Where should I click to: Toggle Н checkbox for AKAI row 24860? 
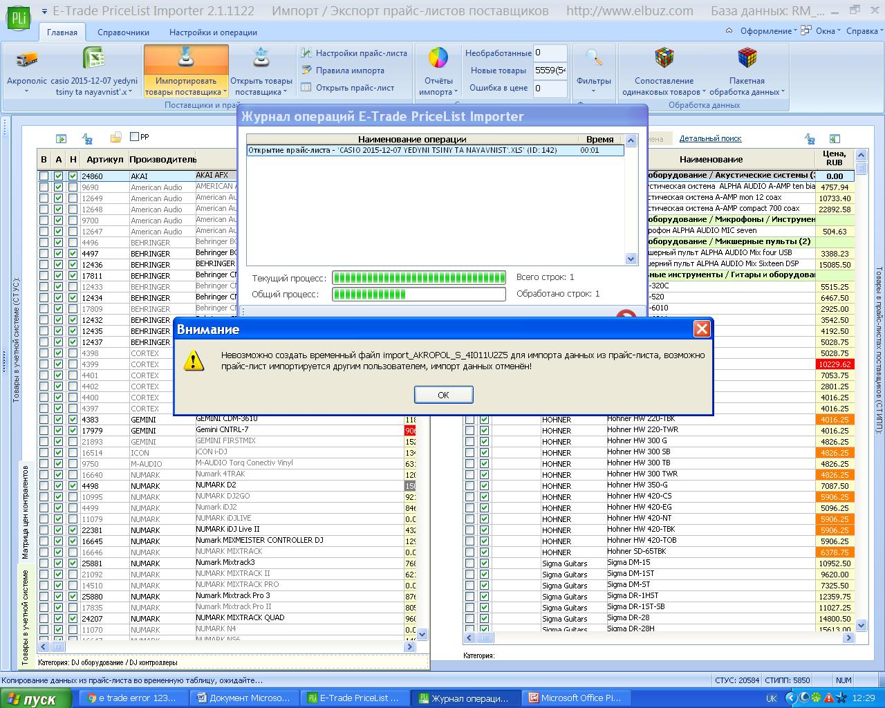(x=73, y=176)
